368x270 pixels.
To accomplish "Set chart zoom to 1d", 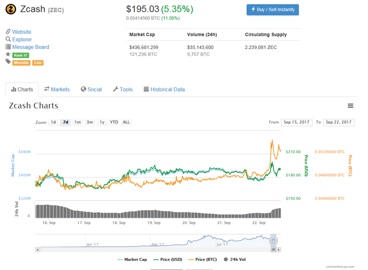I will (53, 122).
